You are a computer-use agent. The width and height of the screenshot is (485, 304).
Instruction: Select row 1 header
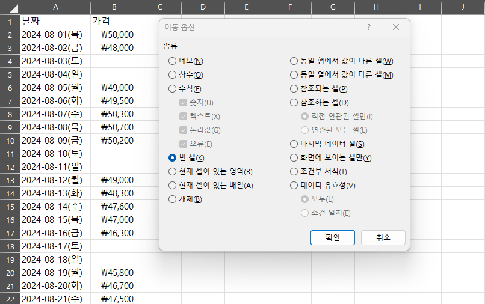coord(10,22)
